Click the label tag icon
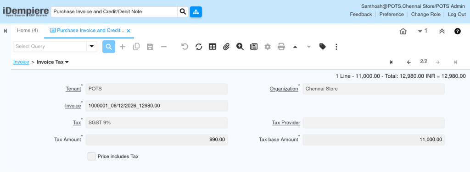The height and width of the screenshot is (172, 470). click(323, 47)
